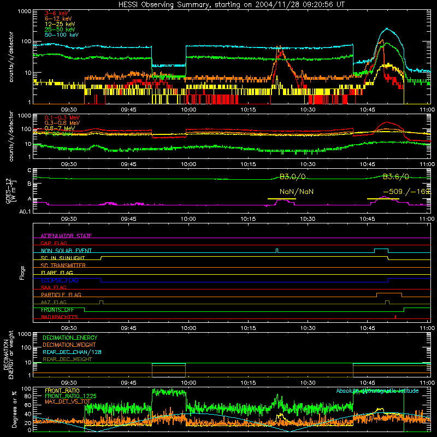Click the counts/s/detector axis title of the keV panel
This screenshot has width=437, height=437.
pyautogui.click(x=11, y=57)
